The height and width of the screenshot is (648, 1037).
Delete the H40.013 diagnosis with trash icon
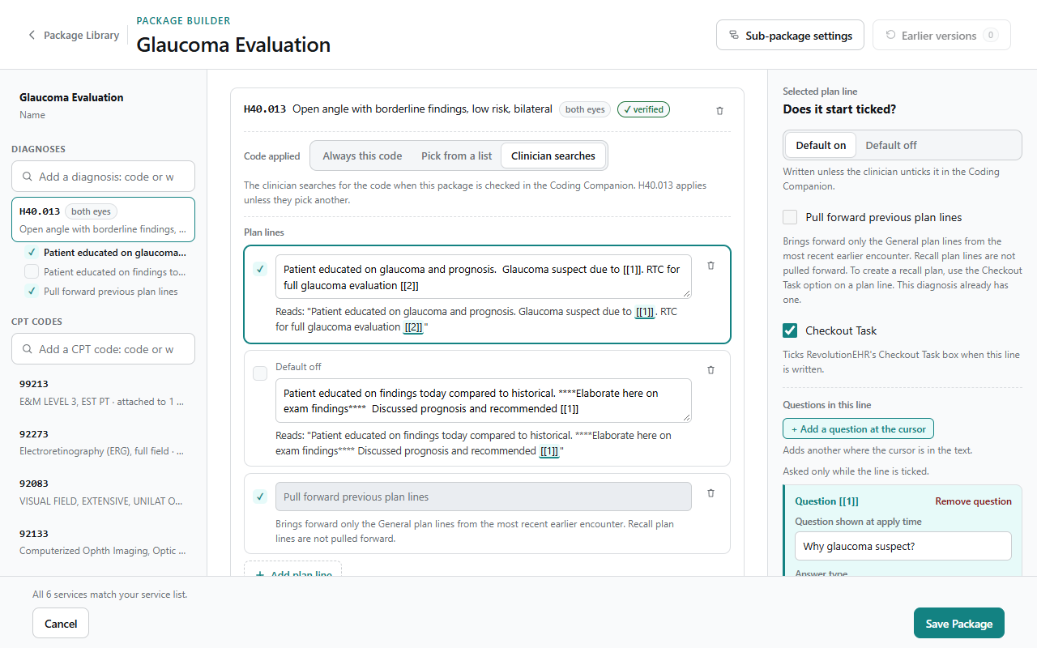point(719,110)
